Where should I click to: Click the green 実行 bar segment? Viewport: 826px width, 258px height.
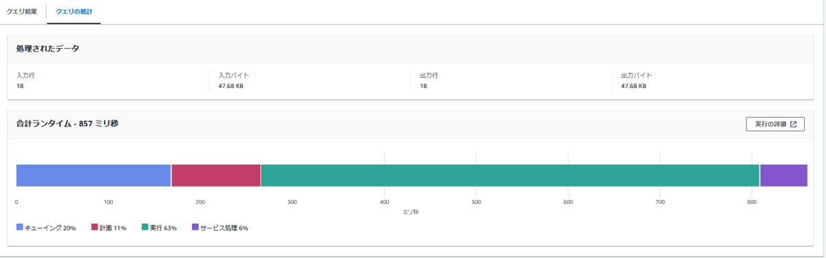pos(510,175)
